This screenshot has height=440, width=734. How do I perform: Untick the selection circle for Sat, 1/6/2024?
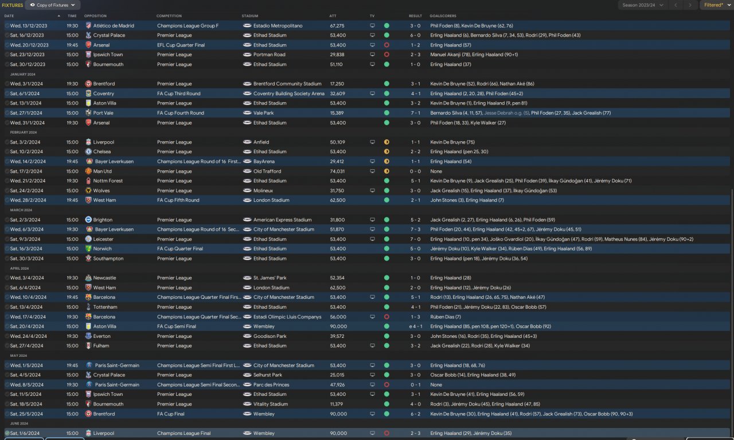pos(7,433)
